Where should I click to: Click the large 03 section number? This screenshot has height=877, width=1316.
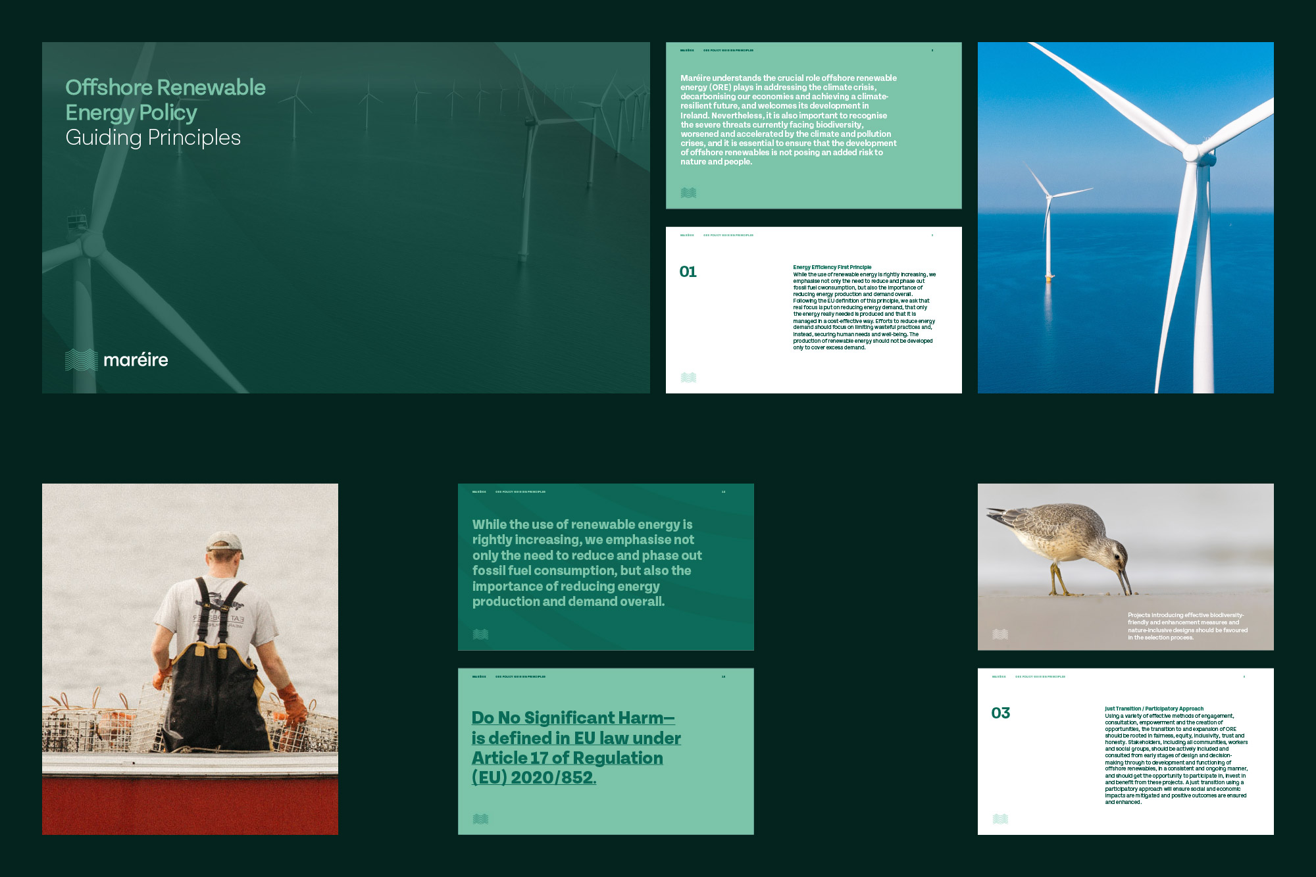tap(1000, 713)
